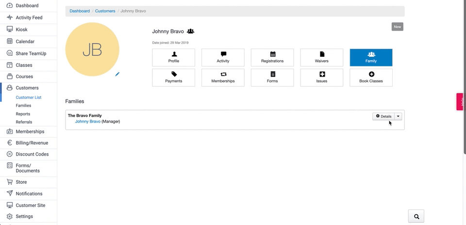Viewport: 466px width, 225px height.
Task: Open Notifications in the sidebar
Action: coord(29,193)
